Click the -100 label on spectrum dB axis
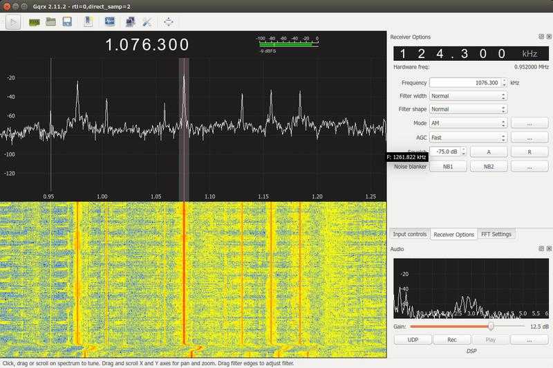 [9, 154]
